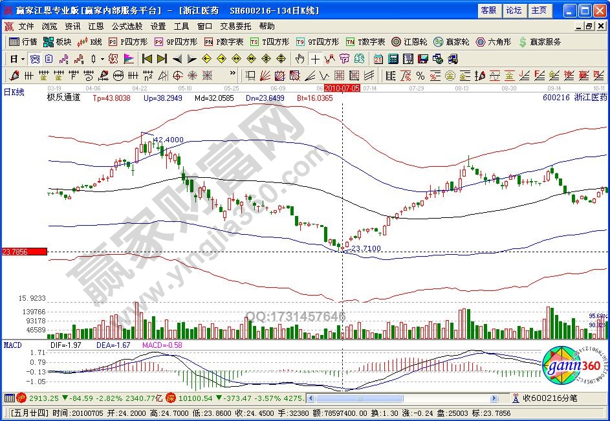The width and height of the screenshot is (610, 421).
Task: Toggle the crosshair cursor tool
Action: [x=314, y=58]
